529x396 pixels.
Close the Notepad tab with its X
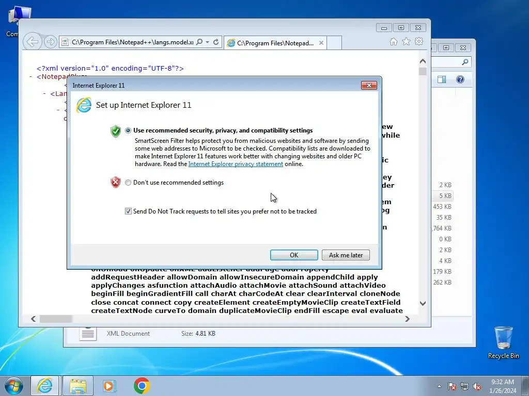coord(321,43)
